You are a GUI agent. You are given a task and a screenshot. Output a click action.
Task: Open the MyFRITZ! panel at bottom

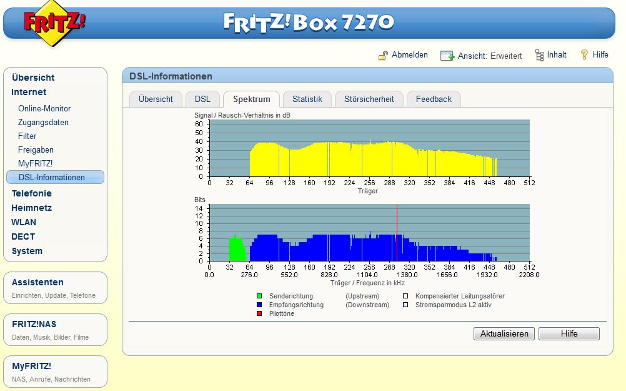pyautogui.click(x=55, y=372)
